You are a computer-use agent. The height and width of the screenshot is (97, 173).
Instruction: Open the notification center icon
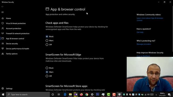click(169, 95)
